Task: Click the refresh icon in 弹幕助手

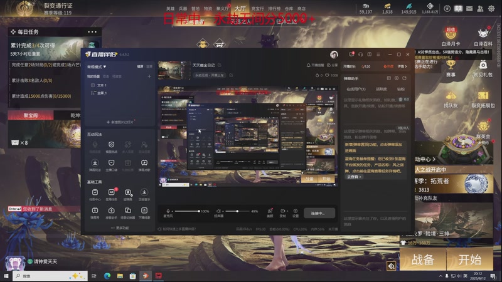Action: pyautogui.click(x=405, y=78)
